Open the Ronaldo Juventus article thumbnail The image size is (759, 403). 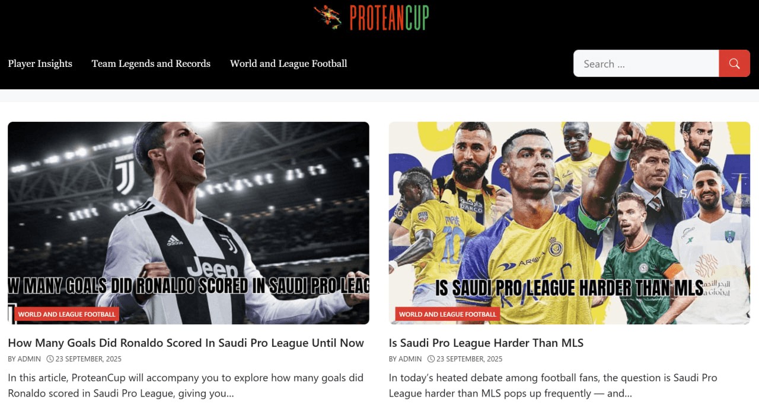point(189,223)
